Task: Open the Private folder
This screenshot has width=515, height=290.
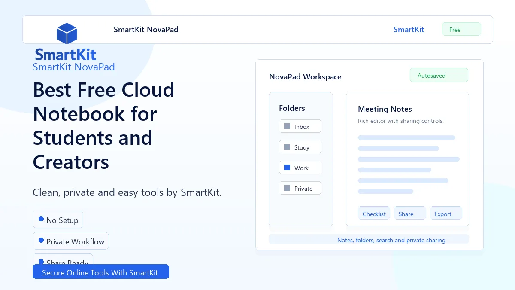Action: click(x=300, y=188)
